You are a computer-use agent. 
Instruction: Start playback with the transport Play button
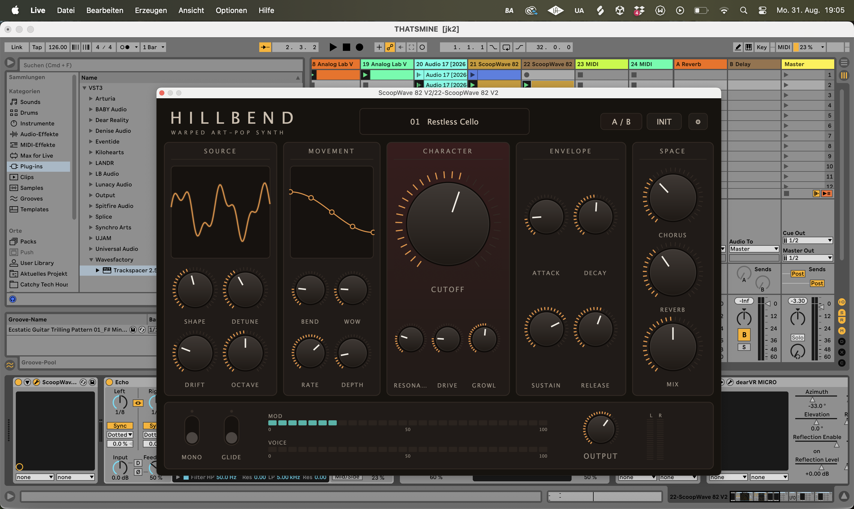pyautogui.click(x=333, y=47)
